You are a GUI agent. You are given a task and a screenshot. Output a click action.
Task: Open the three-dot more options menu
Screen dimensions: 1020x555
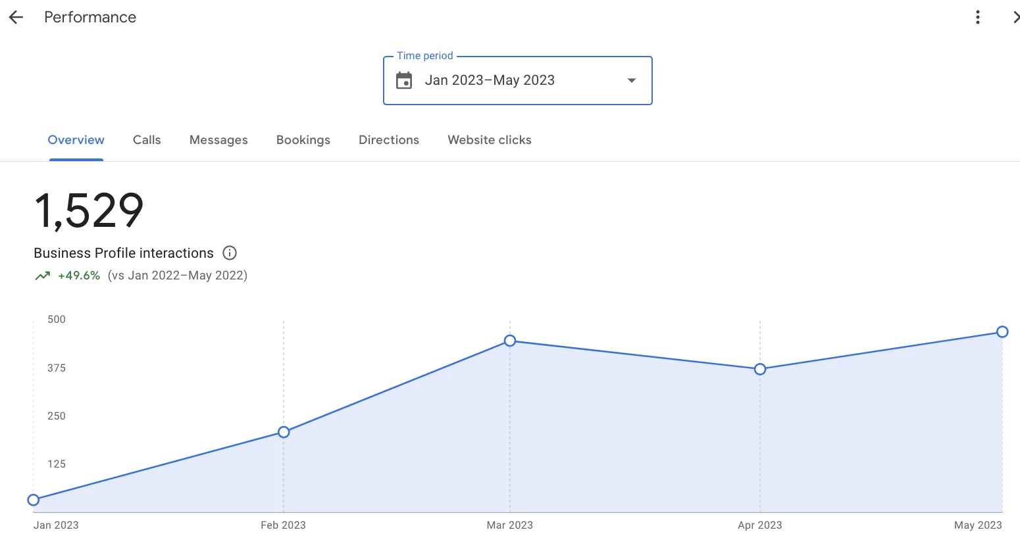coord(978,18)
